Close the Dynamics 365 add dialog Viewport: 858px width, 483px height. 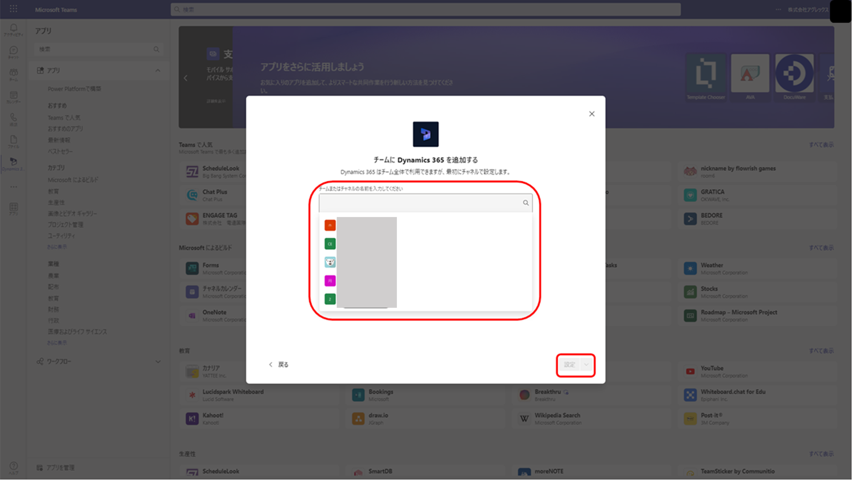[x=592, y=114]
